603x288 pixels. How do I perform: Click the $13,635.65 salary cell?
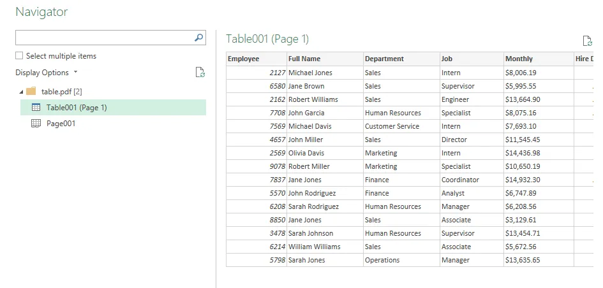coord(539,260)
